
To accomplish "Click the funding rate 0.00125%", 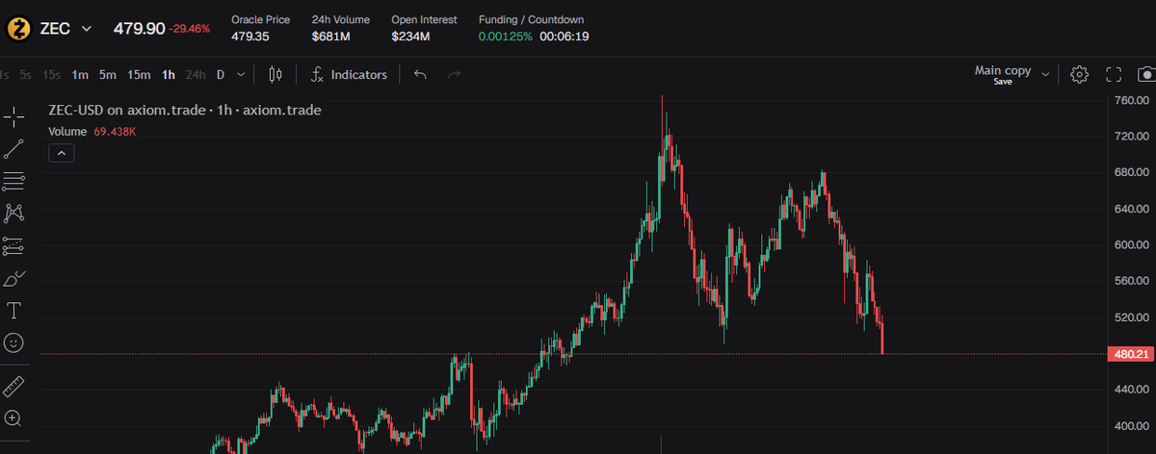I will click(506, 37).
